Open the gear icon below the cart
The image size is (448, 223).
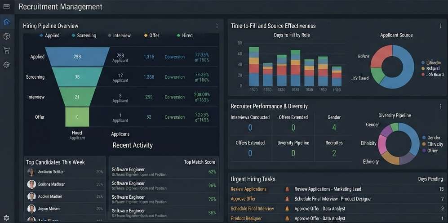tap(7, 65)
